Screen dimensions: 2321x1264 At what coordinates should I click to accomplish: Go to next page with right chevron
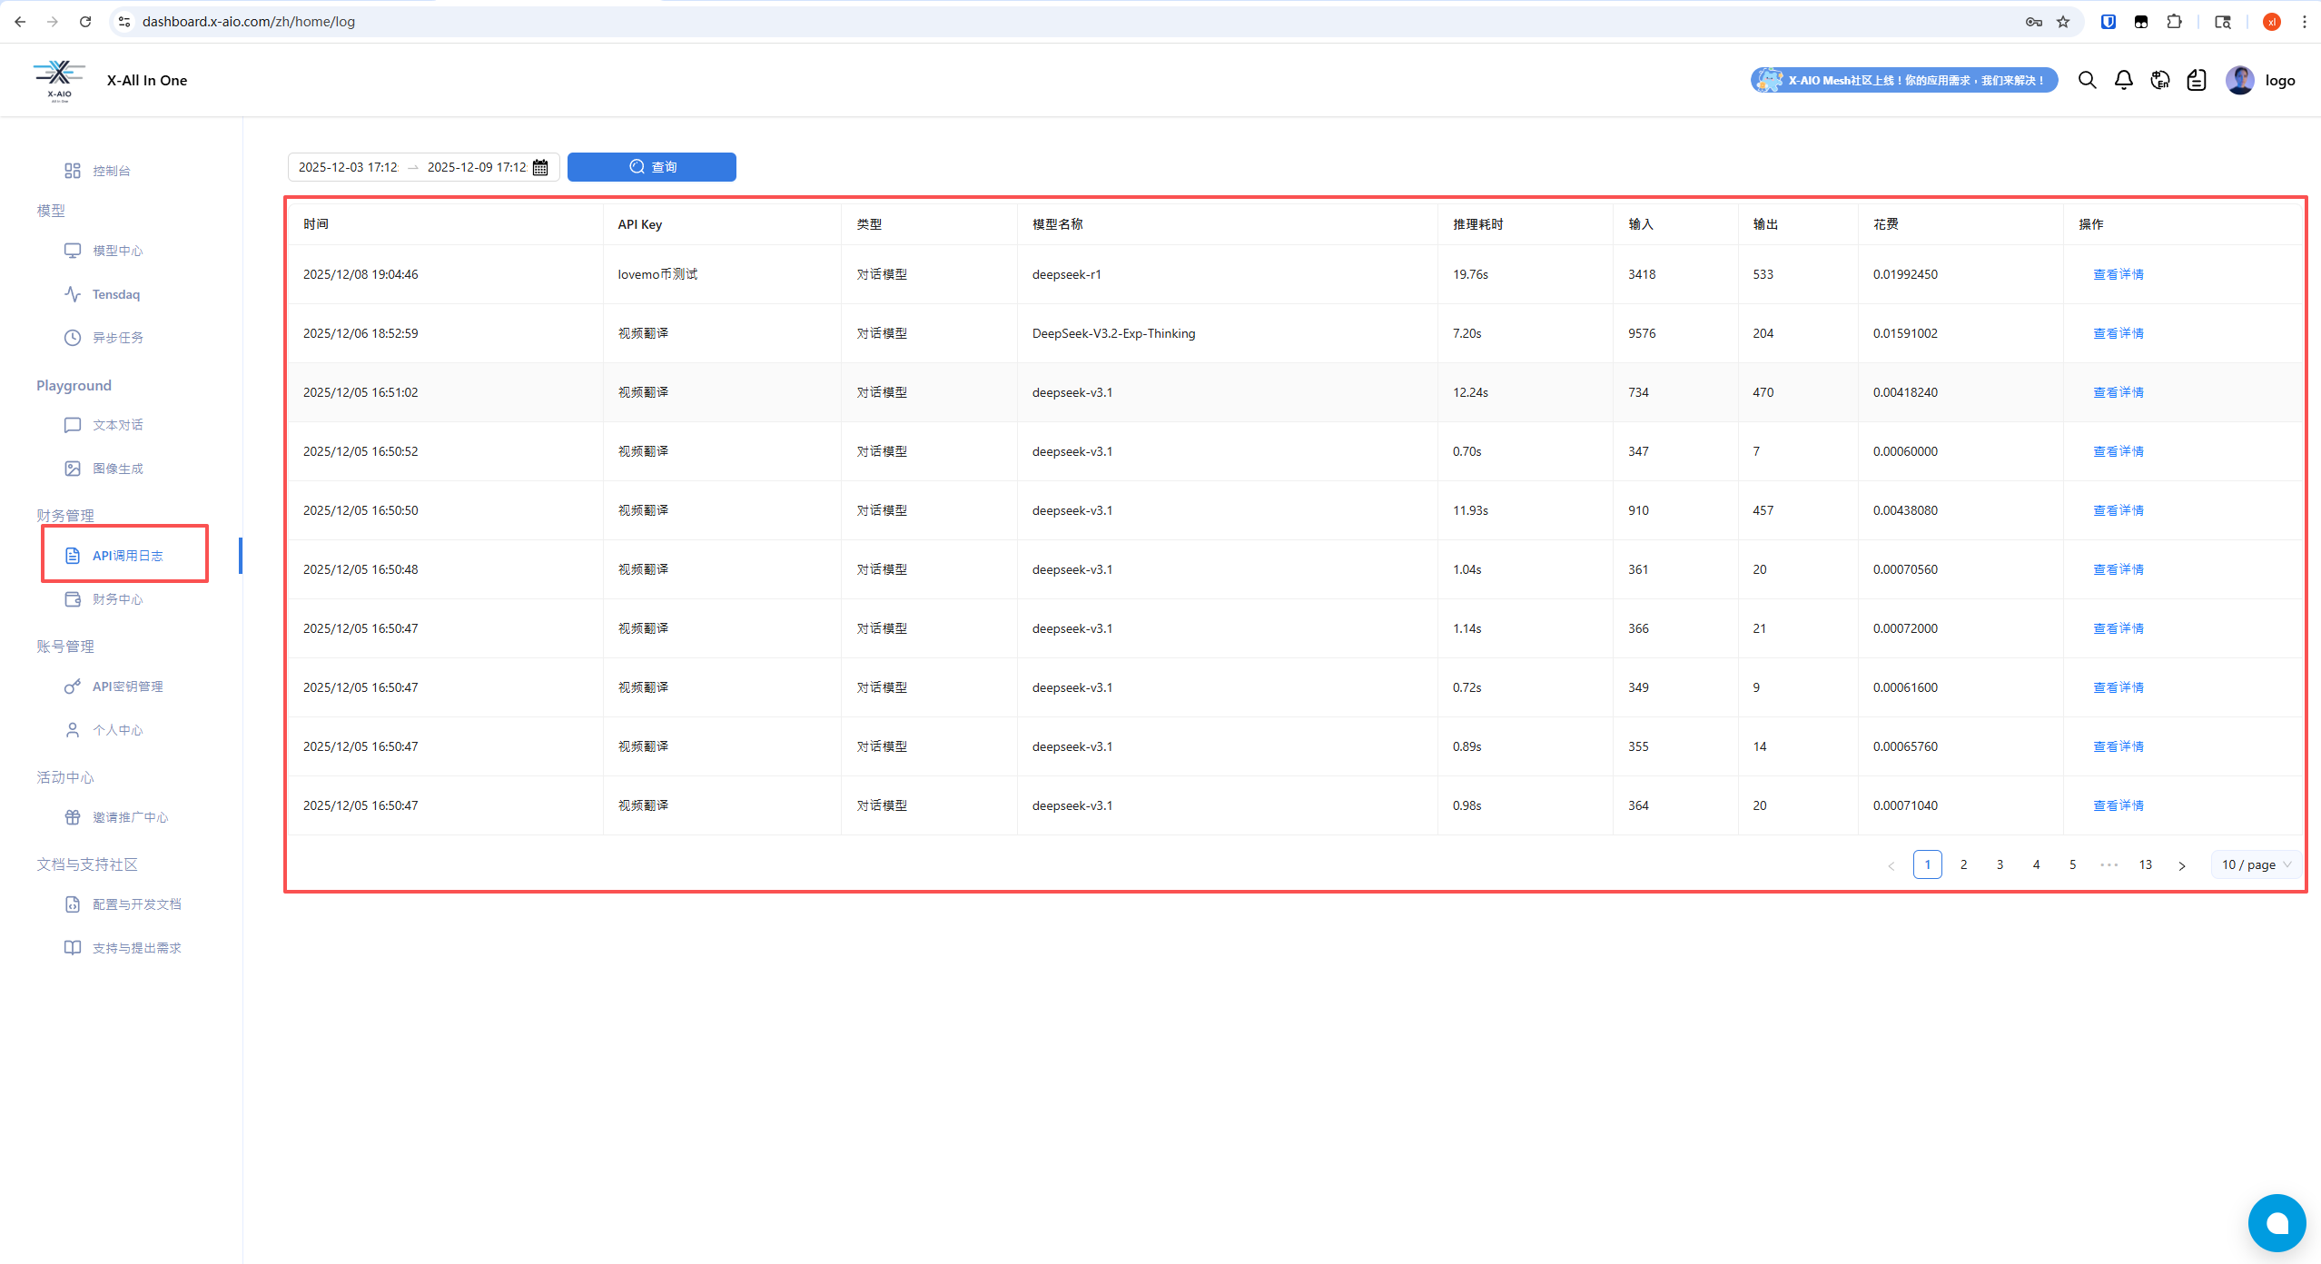(2181, 865)
